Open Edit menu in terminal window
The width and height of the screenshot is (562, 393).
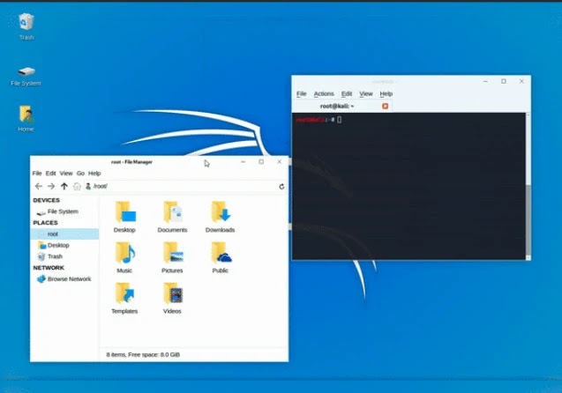[x=347, y=93]
